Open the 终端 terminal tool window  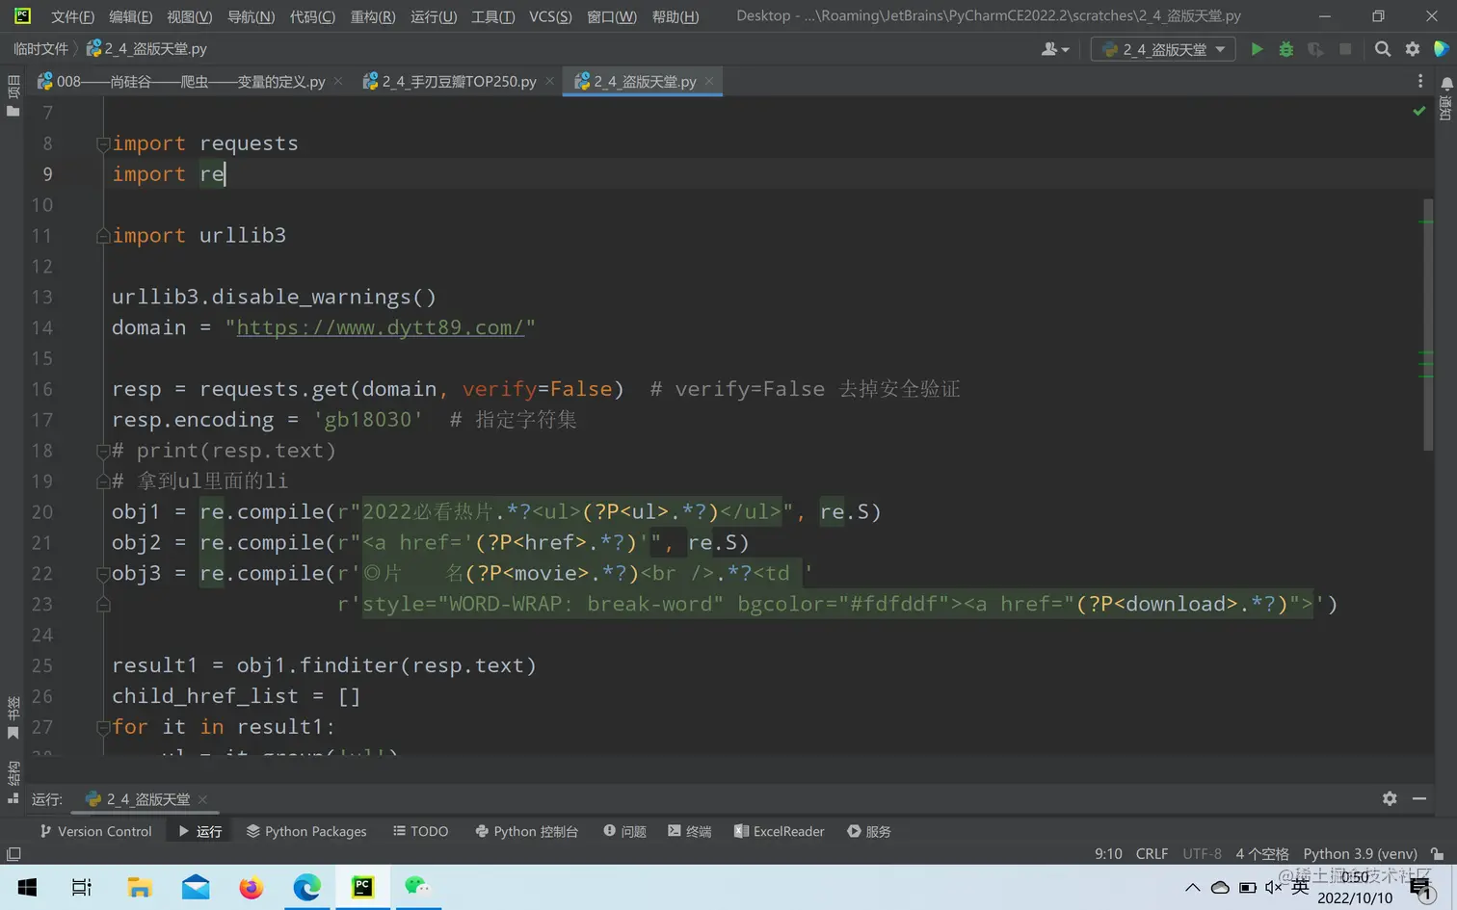pos(690,831)
